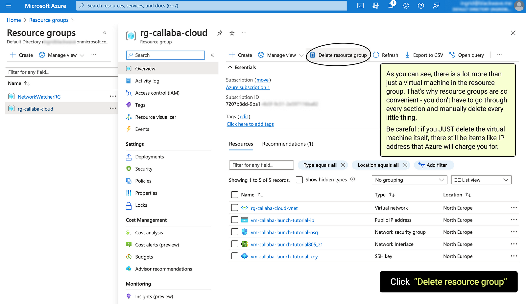Image resolution: width=526 pixels, height=304 pixels.
Task: Open vm-callaba-launch-tutorial-nsg resource link
Action: [284, 232]
